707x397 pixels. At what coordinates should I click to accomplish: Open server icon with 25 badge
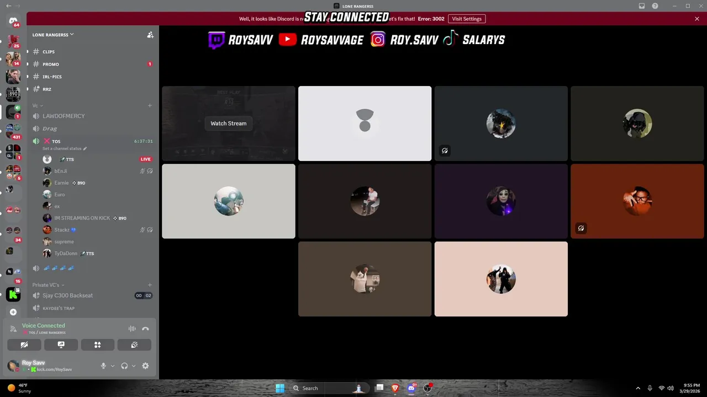(x=13, y=41)
